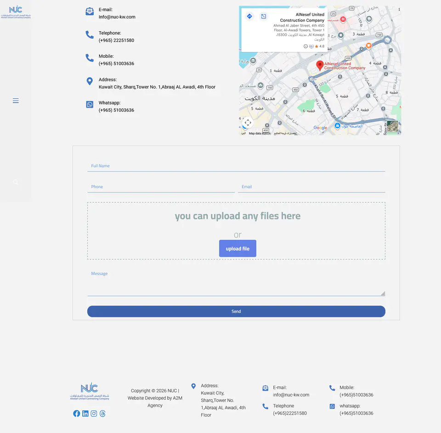The image size is (441, 433).
Task: Click the Phone input field
Action: 161,187
